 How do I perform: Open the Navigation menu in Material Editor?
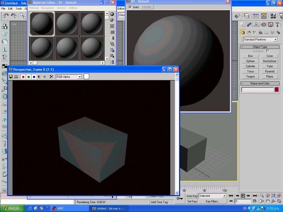47,8
